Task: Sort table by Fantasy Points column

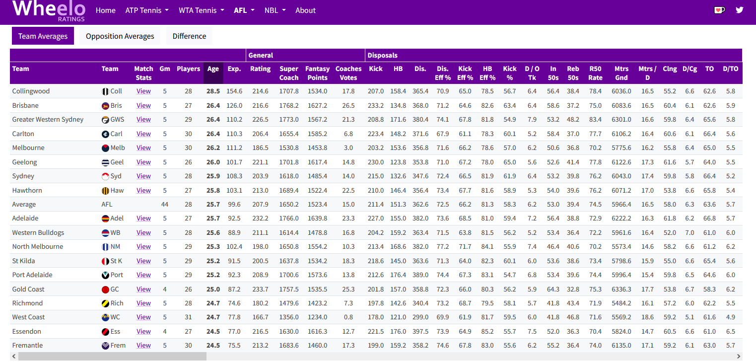Action: 317,73
